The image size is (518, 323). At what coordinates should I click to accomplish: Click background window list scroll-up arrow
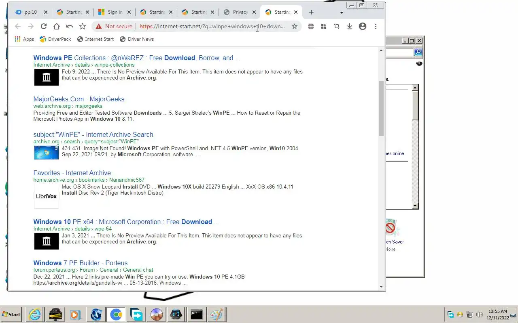[415, 88]
